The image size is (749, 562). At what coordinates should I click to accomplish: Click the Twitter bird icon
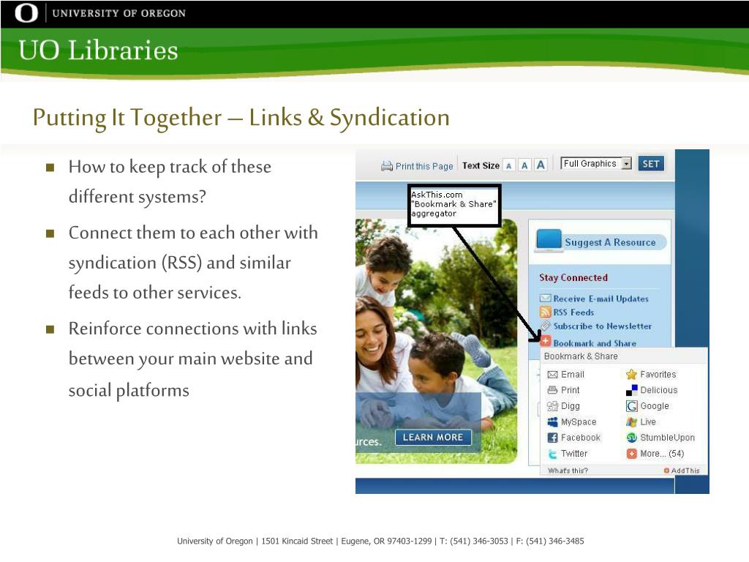tap(552, 454)
